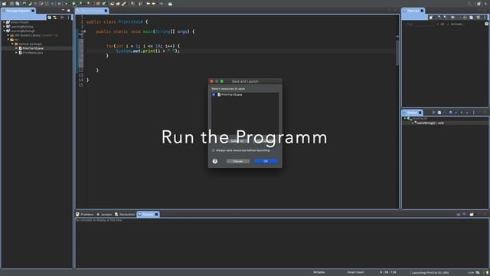
Task: Toggle the main method fold marker in editor
Action: (x=84, y=31)
